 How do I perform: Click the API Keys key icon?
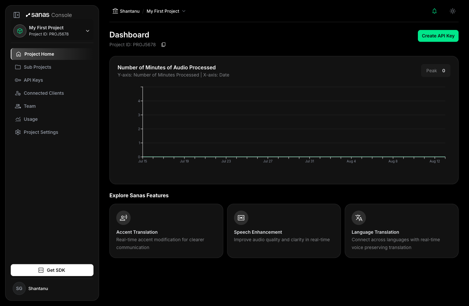[18, 80]
